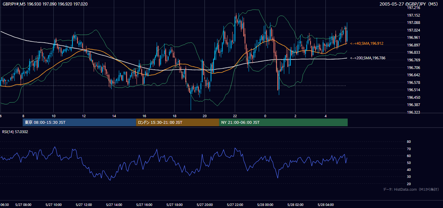The height and width of the screenshot is (208, 443).
Task: Click the bottom date label 5/27 18:00
Action: coord(174,205)
